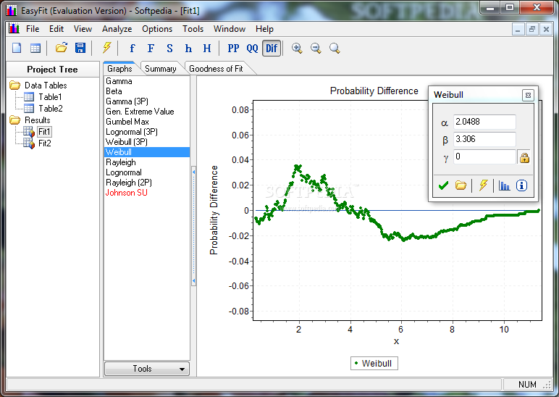This screenshot has width=559, height=397.
Task: Show hazard function graph (h)
Action: (x=188, y=48)
